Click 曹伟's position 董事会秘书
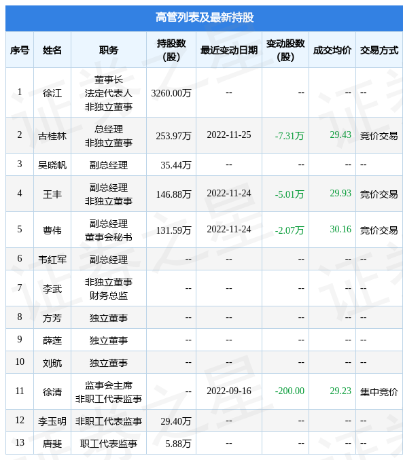Screen dimensions: 403x460 click(109, 237)
